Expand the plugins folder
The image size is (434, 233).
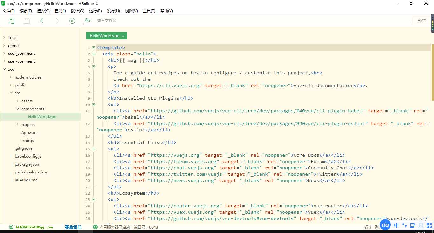click(17, 124)
